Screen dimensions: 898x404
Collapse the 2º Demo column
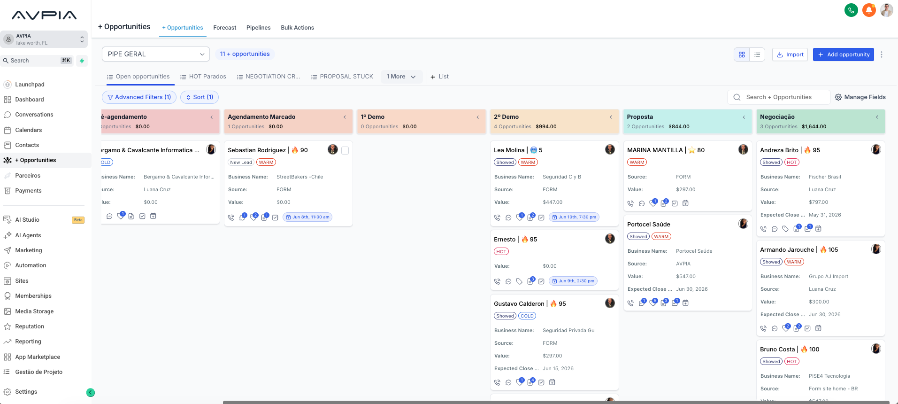(x=611, y=117)
